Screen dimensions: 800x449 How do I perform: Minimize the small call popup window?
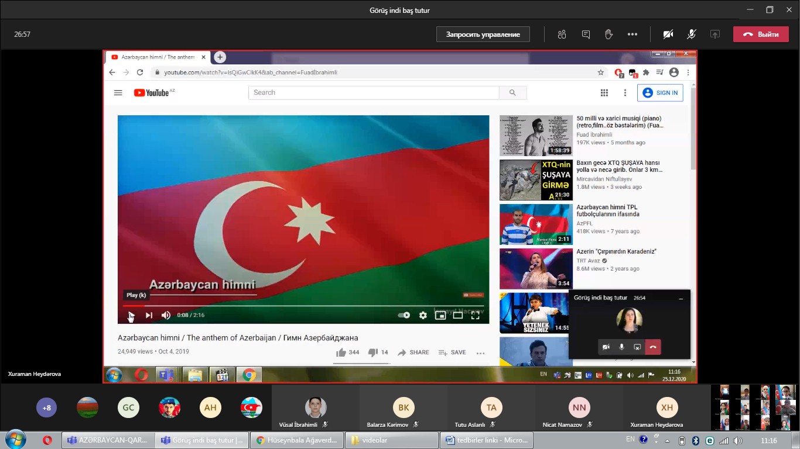click(681, 298)
